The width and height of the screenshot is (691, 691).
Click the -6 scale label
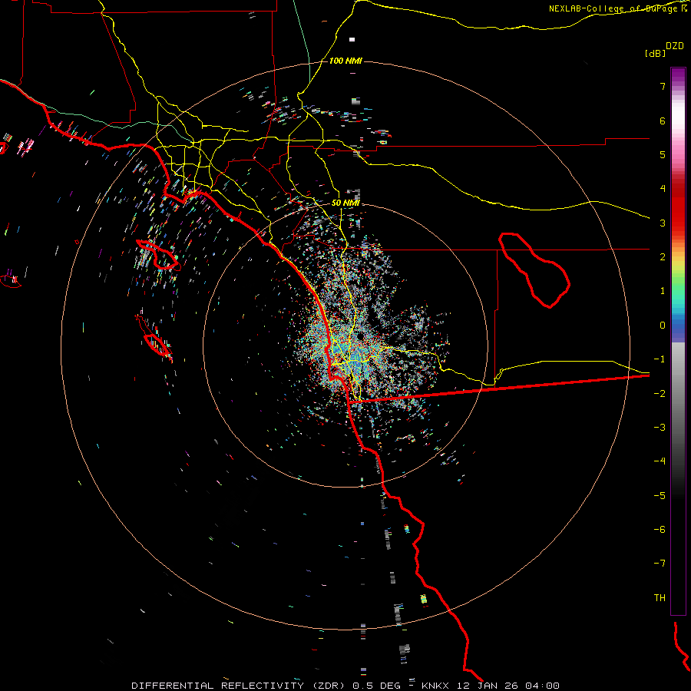(x=660, y=530)
